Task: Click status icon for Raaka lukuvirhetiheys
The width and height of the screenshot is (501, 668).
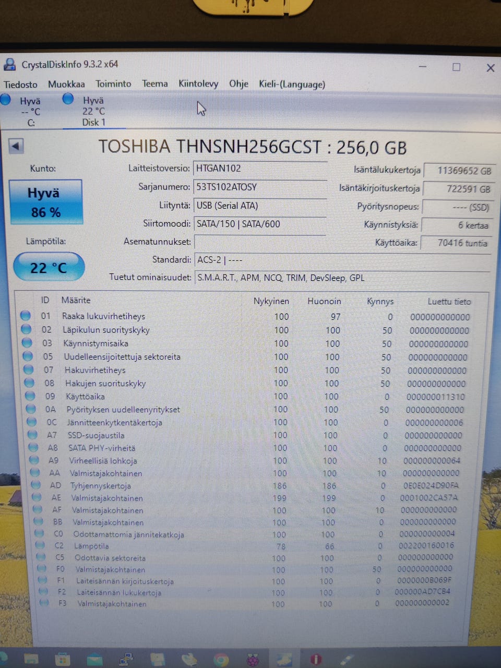Action: coord(26,316)
